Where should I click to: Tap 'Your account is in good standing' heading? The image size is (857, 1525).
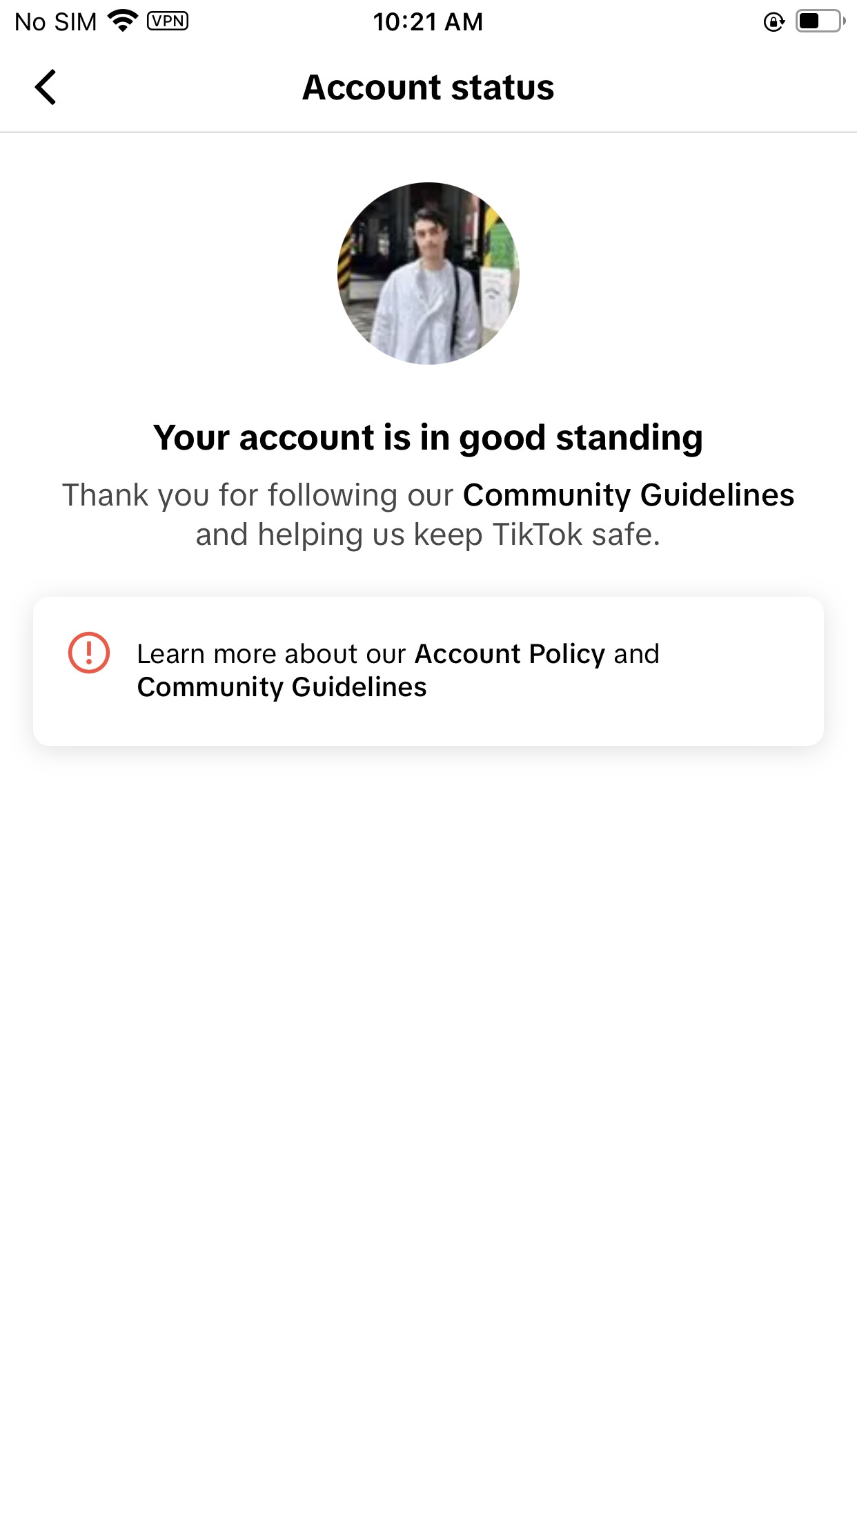(x=428, y=438)
